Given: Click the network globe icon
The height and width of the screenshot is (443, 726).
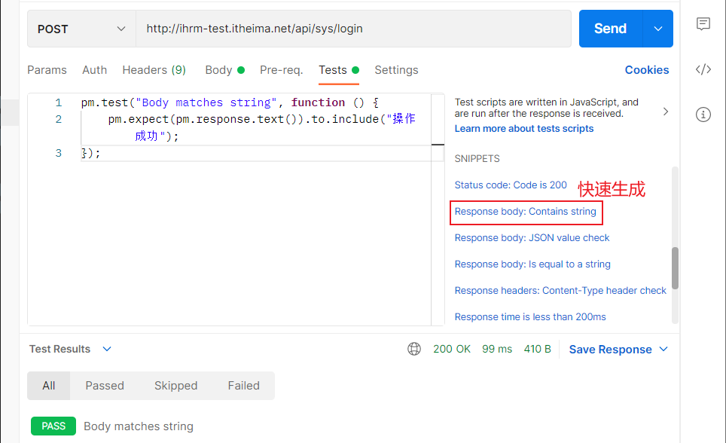Looking at the screenshot, I should coord(414,349).
